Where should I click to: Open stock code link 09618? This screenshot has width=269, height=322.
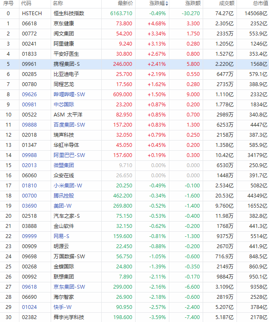pyautogui.click(x=30, y=287)
